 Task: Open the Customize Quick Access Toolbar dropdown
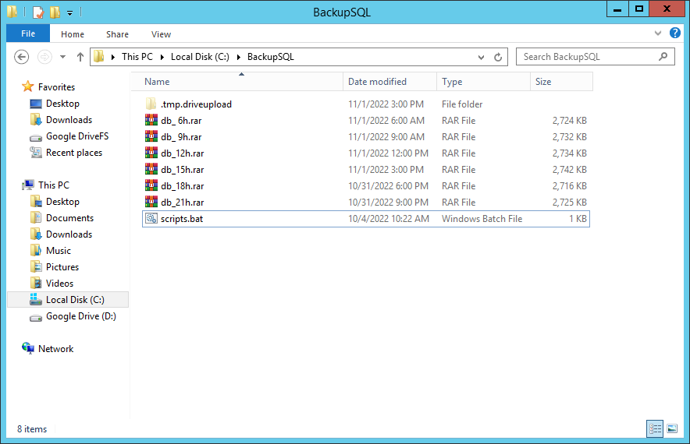tap(69, 12)
